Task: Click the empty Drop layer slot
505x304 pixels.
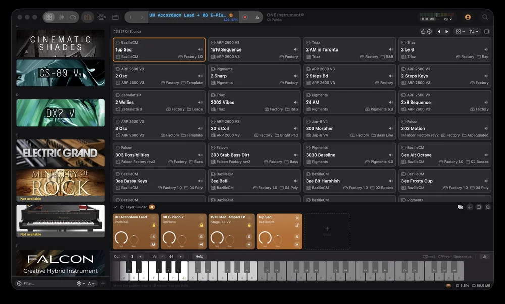Action: [x=327, y=231]
